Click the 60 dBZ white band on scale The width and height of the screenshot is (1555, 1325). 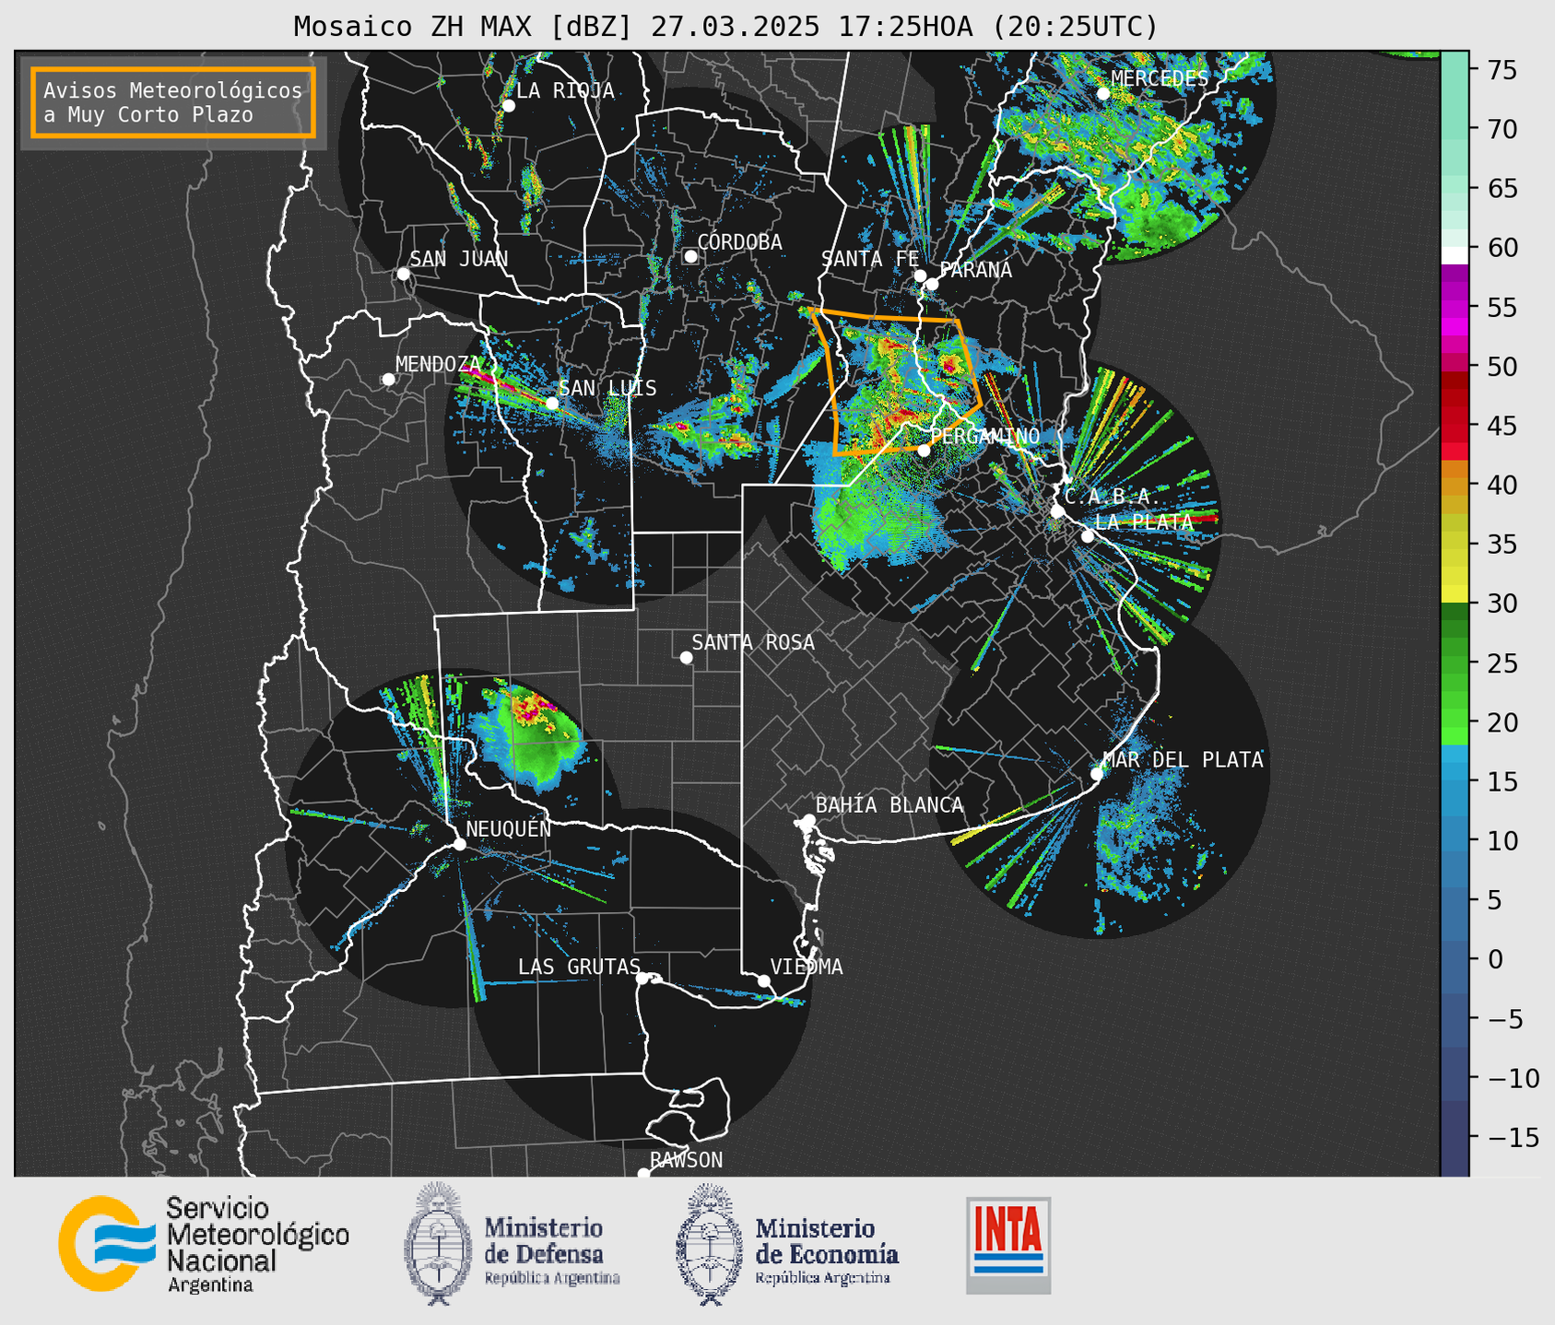[x=1454, y=254]
